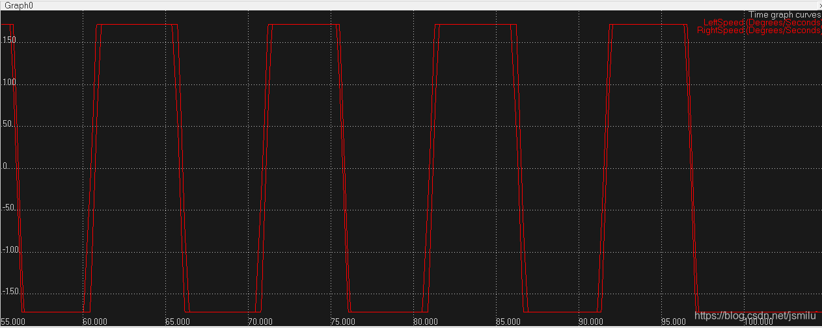Click the -50 y-axis label

pos(8,207)
